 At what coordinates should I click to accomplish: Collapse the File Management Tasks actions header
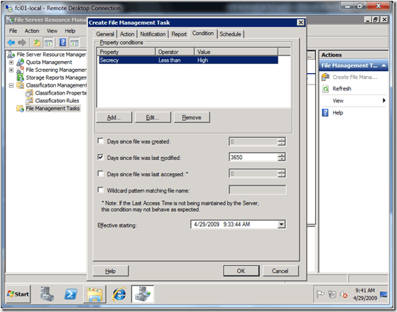point(384,65)
